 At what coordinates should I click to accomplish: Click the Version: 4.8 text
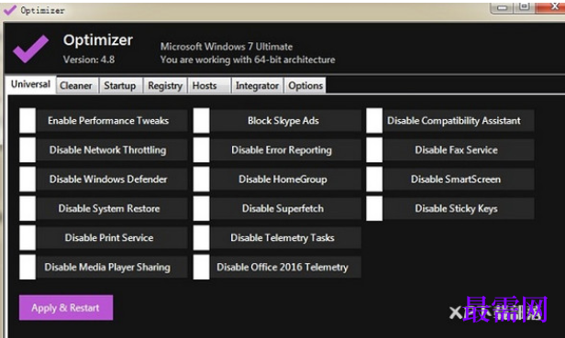(89, 60)
